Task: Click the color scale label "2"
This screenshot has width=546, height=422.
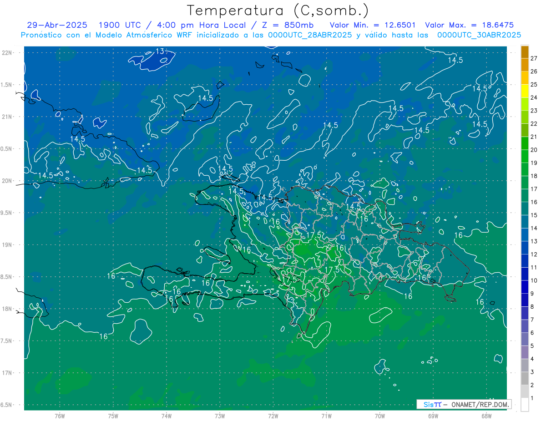Action: (x=532, y=385)
